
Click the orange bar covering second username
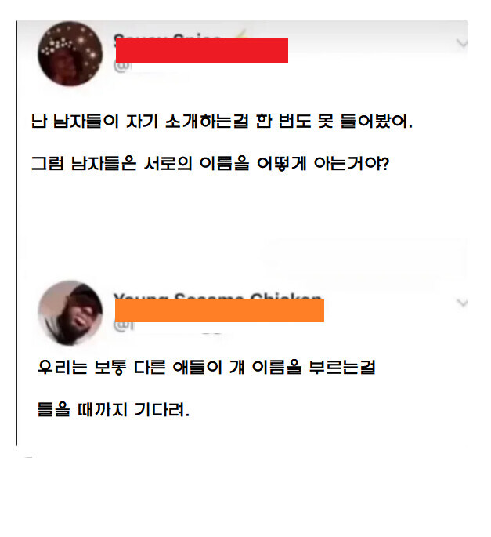(219, 310)
